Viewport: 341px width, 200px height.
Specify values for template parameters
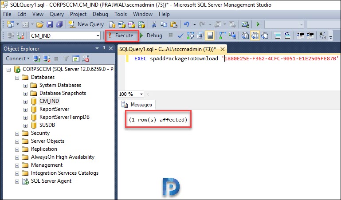click(322, 35)
